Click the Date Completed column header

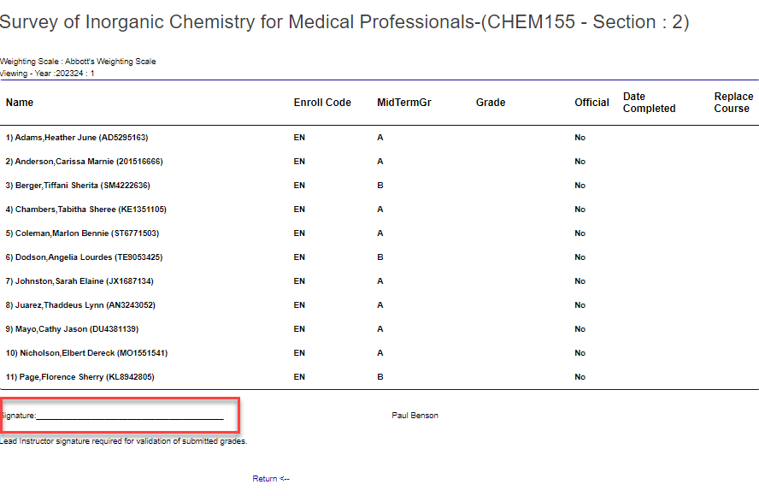pos(650,102)
